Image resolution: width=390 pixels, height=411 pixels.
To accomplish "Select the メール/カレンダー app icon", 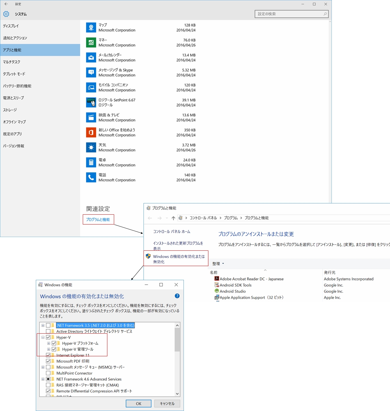I will tap(91, 58).
